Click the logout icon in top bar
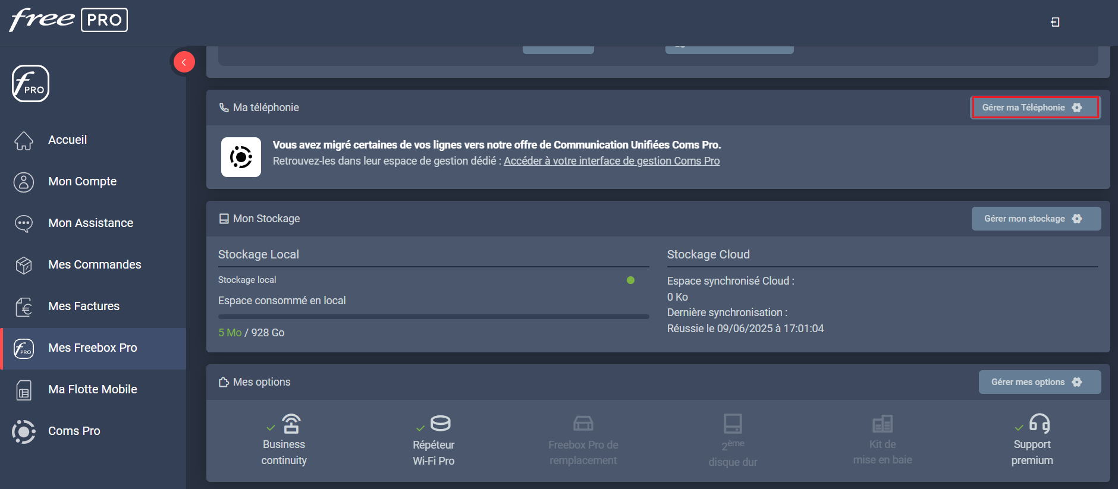 tap(1055, 22)
